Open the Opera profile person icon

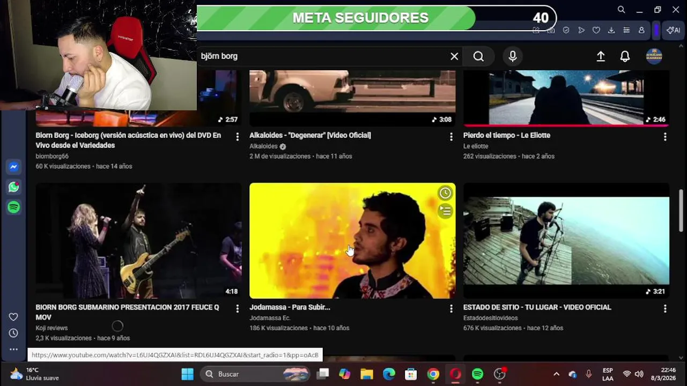coord(641,31)
